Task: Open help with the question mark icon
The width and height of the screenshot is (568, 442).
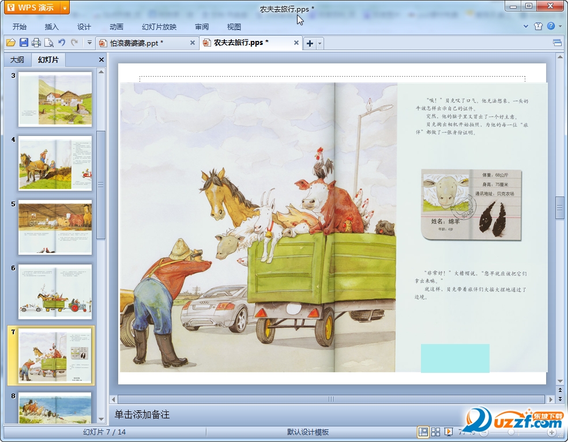Action: click(551, 26)
